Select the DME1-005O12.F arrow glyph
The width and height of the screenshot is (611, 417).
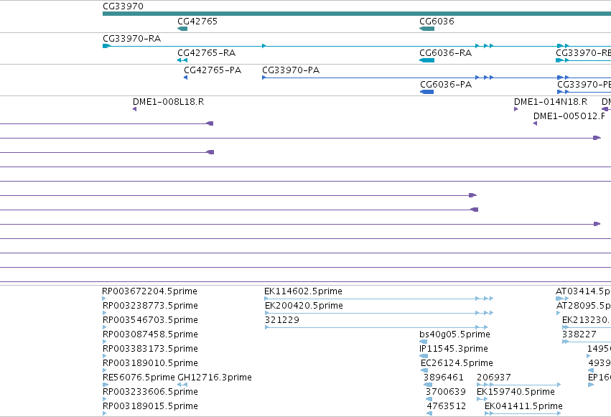coord(536,123)
